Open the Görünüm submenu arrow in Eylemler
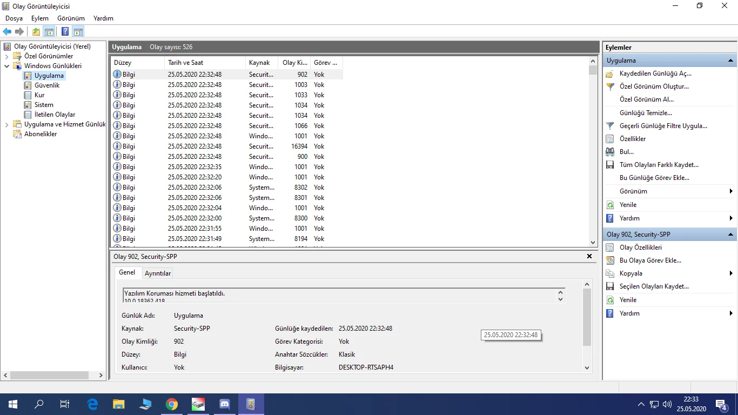738x415 pixels. tap(731, 191)
